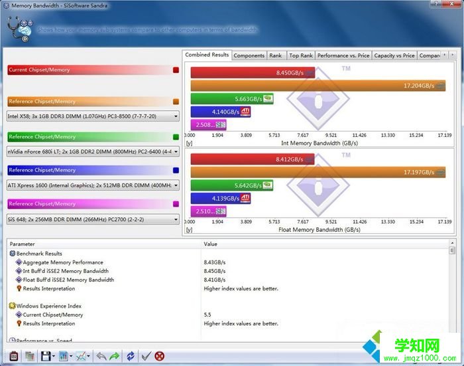Viewport: 464px width, 366px height.
Task: Toggle the blue Reference Chipset/Memory square
Action: [x=176, y=170]
